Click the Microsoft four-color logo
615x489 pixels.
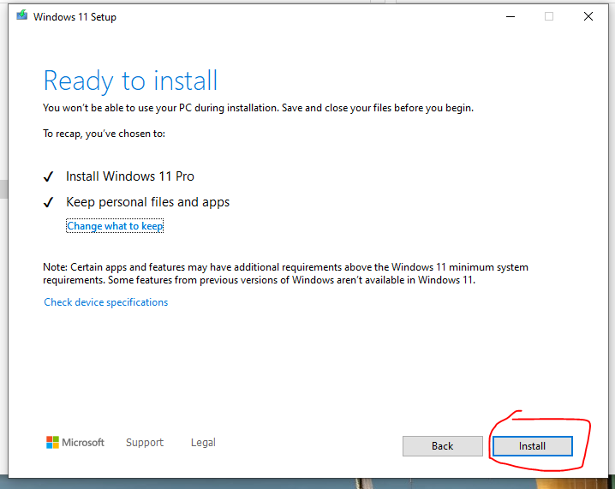coord(53,443)
